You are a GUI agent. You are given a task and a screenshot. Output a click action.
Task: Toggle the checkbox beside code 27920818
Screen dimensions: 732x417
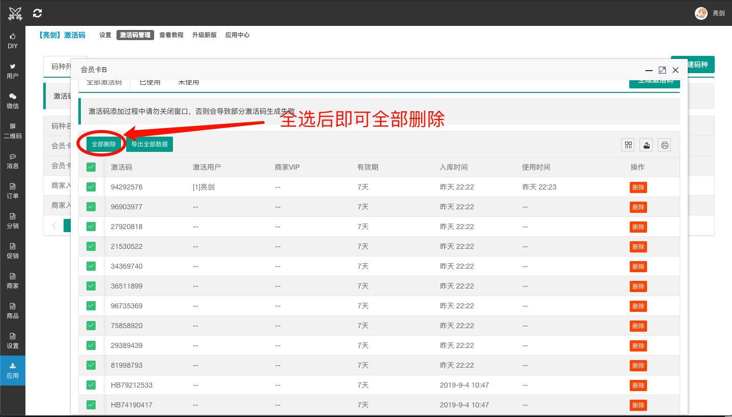coord(91,227)
